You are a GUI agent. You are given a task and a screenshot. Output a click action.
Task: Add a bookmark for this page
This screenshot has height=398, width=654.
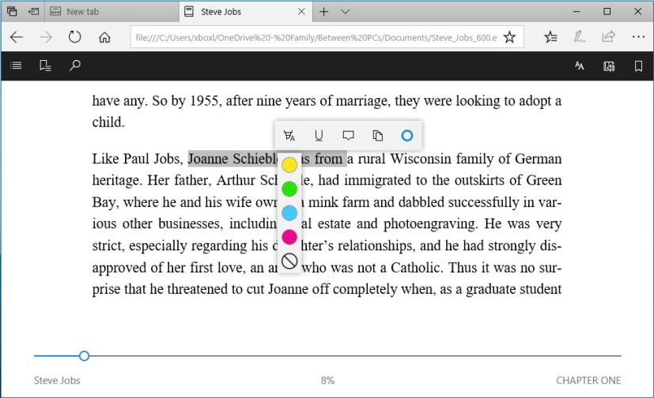[x=638, y=66]
